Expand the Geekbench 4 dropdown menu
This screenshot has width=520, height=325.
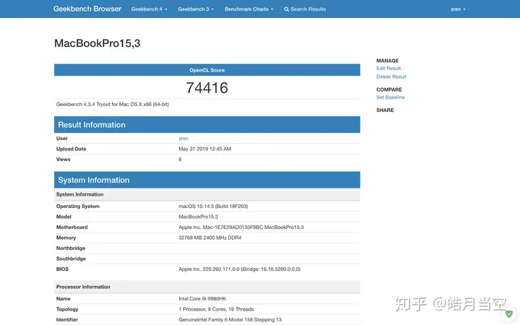[149, 9]
